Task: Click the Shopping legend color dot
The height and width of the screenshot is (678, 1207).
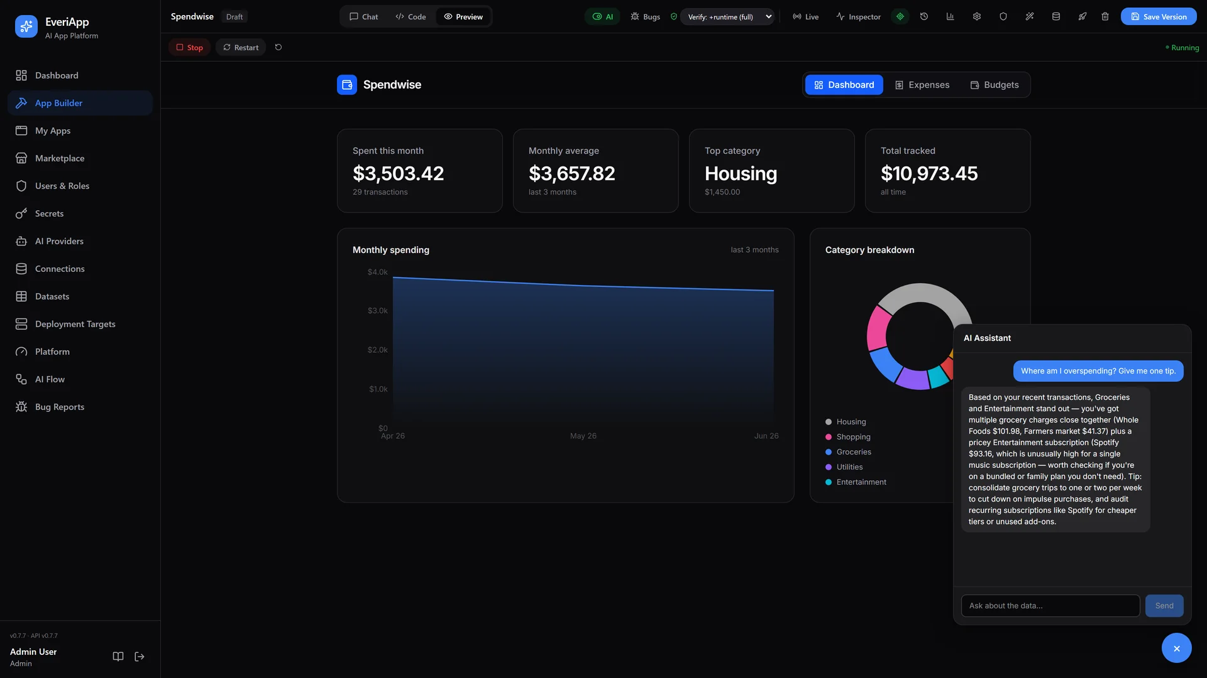Action: click(x=829, y=437)
